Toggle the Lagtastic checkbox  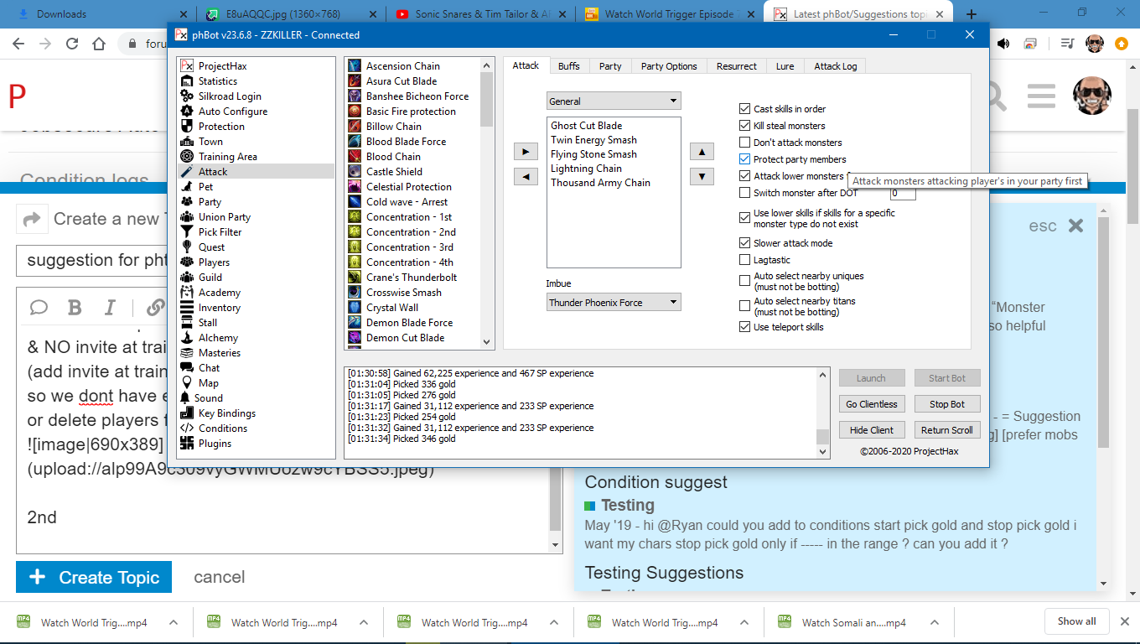pyautogui.click(x=744, y=260)
